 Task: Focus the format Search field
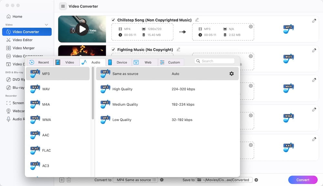(214, 61)
